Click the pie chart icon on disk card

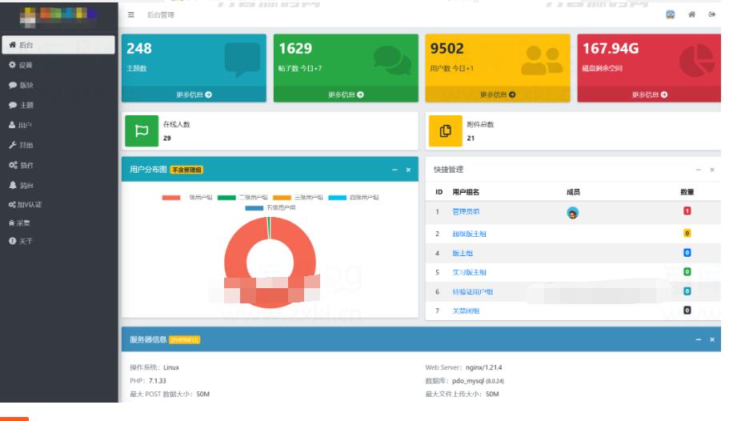696,61
